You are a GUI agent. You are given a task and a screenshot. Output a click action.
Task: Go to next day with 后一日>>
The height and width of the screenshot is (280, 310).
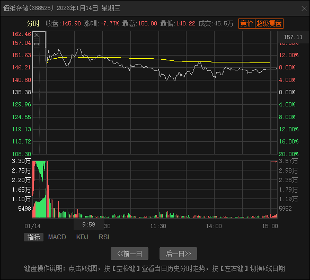(x=179, y=254)
